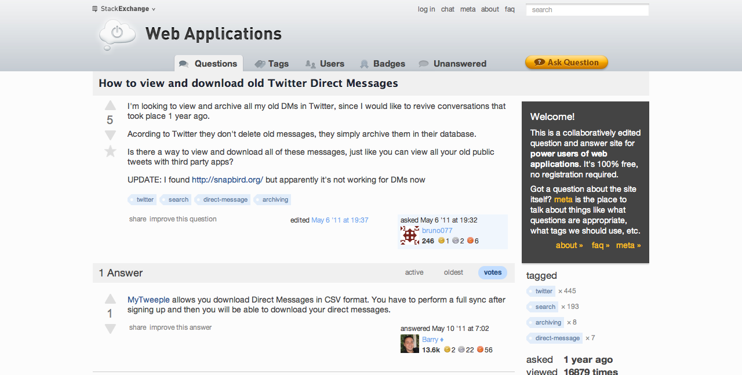742x375 pixels.
Task: Open the archiving tag in tagged sidebar
Action: (x=545, y=322)
